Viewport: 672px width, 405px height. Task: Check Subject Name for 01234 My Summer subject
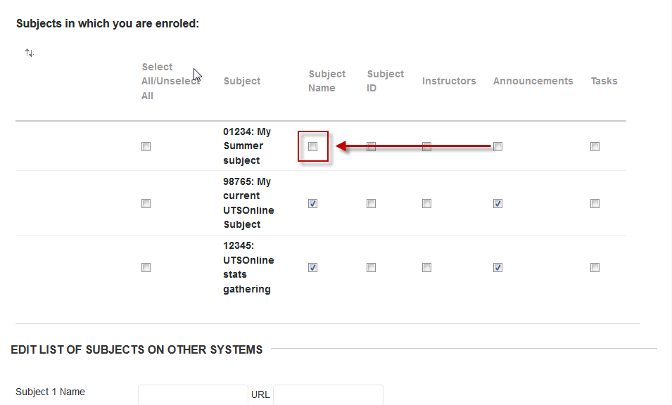(x=313, y=147)
